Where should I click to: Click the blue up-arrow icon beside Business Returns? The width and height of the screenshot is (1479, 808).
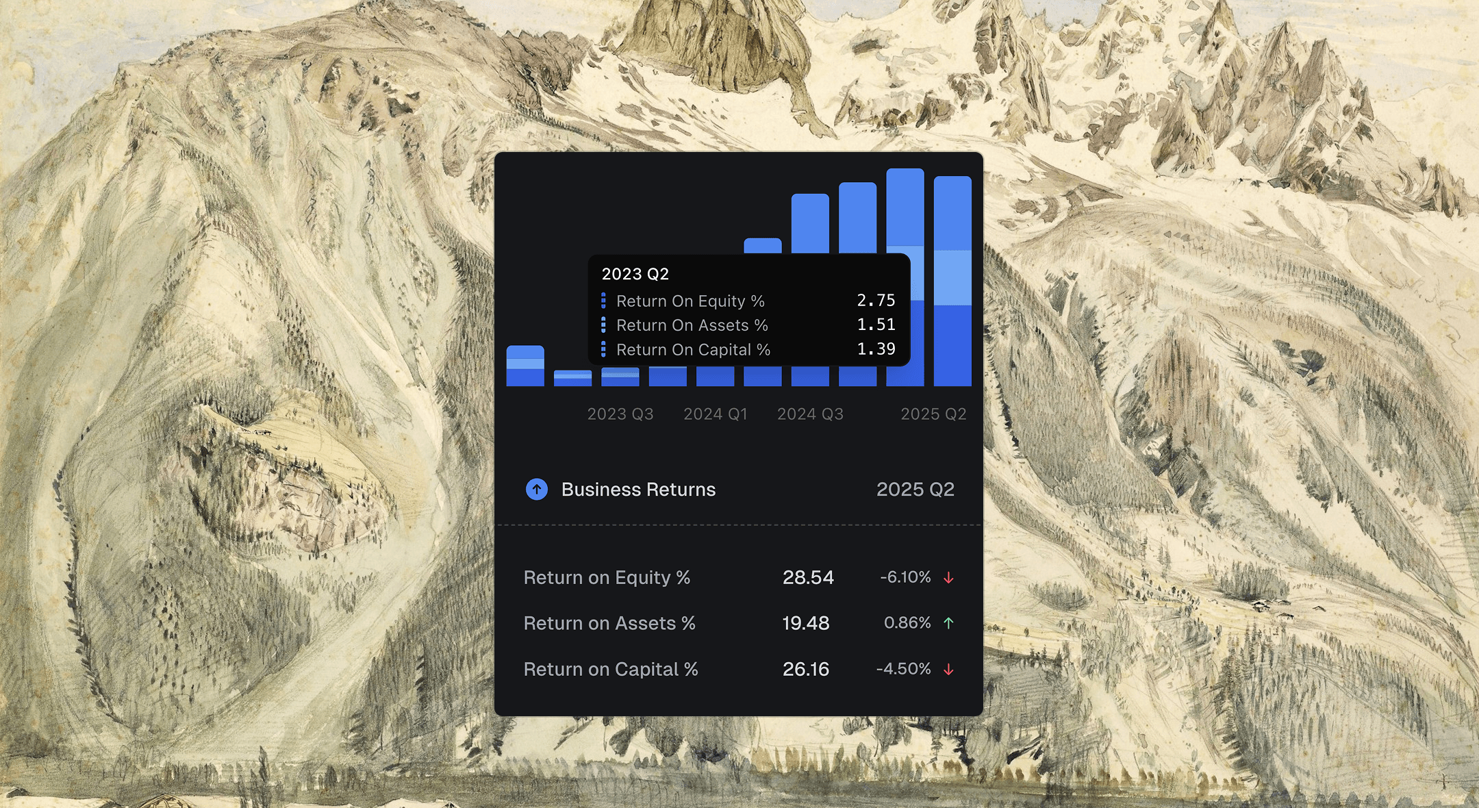[536, 489]
